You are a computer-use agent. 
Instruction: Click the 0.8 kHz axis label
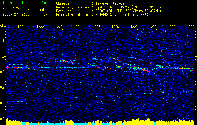click(x=3, y=87)
